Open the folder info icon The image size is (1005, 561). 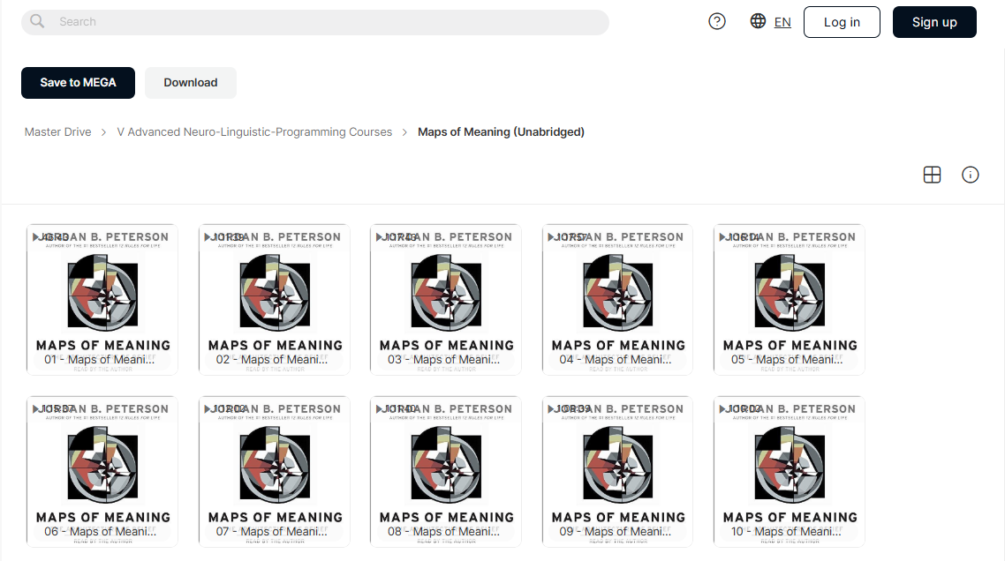point(970,175)
